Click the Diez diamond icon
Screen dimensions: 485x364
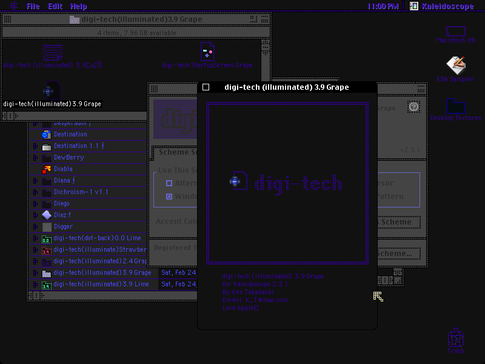[x=47, y=215]
